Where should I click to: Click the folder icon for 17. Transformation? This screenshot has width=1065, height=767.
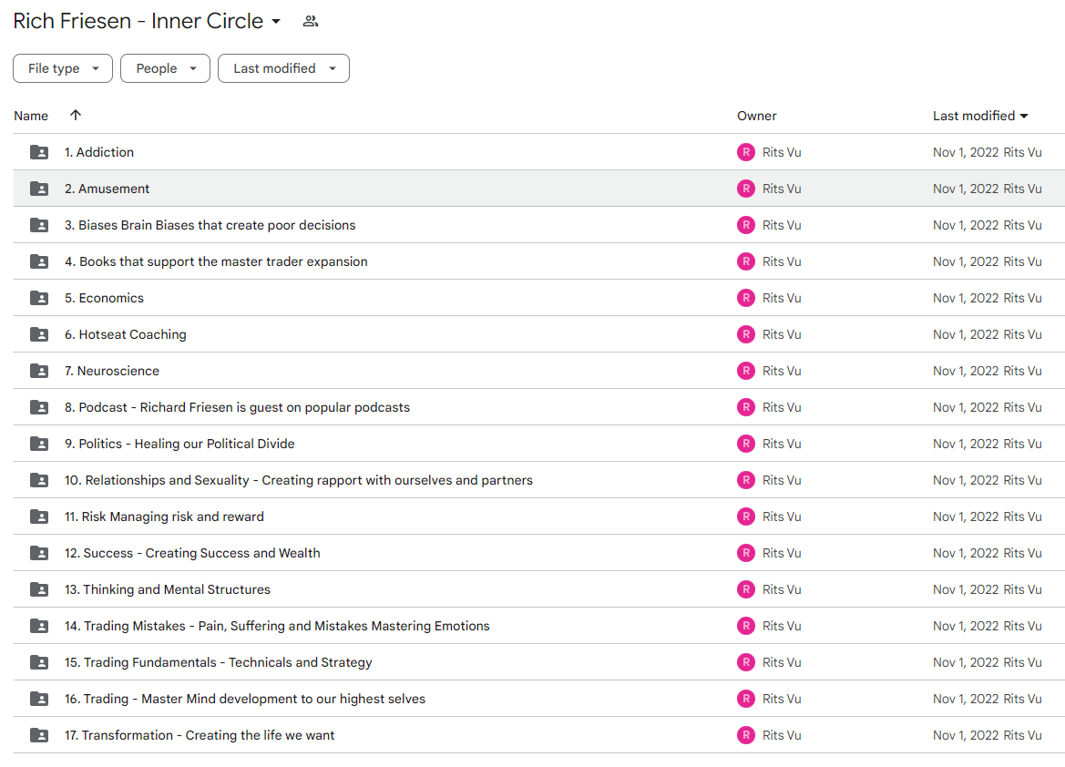(39, 736)
